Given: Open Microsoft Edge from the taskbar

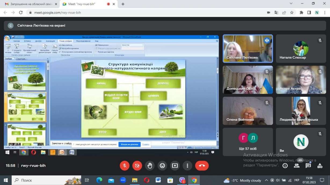Looking at the screenshot, I should [x=99, y=180].
